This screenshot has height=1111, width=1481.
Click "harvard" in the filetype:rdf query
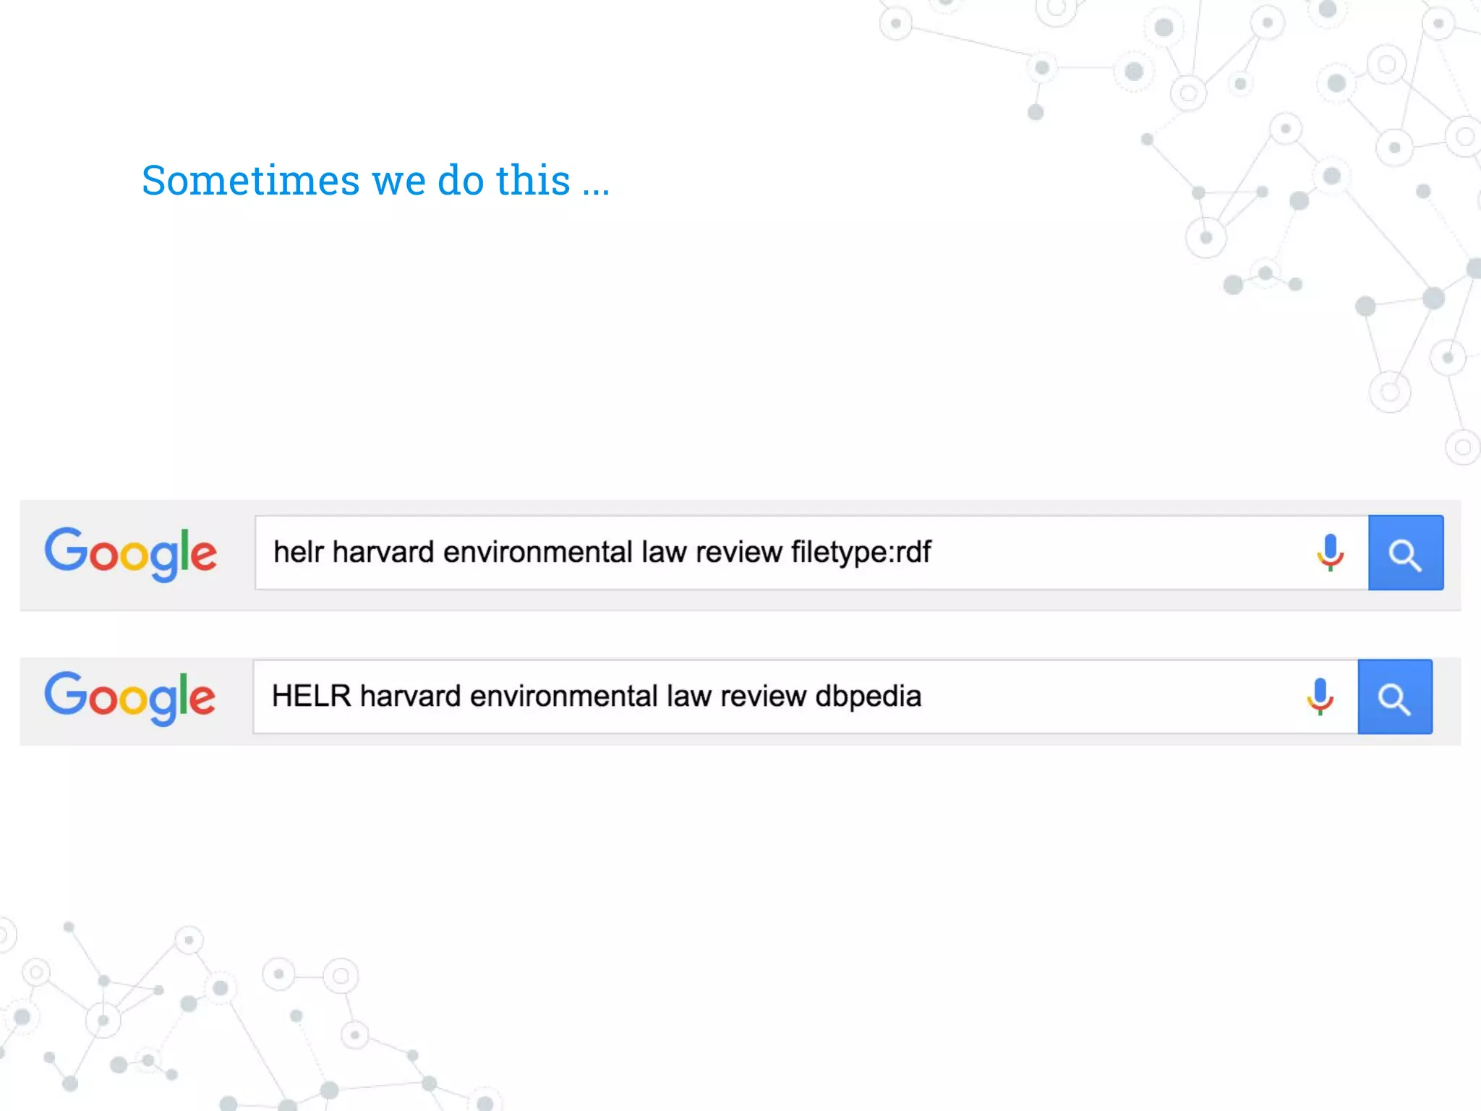click(x=383, y=553)
